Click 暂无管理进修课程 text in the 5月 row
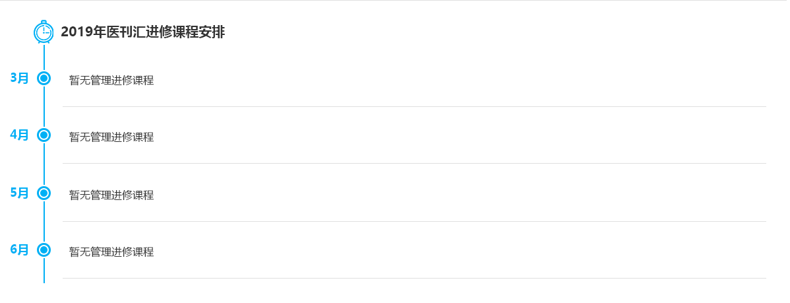 [x=111, y=195]
